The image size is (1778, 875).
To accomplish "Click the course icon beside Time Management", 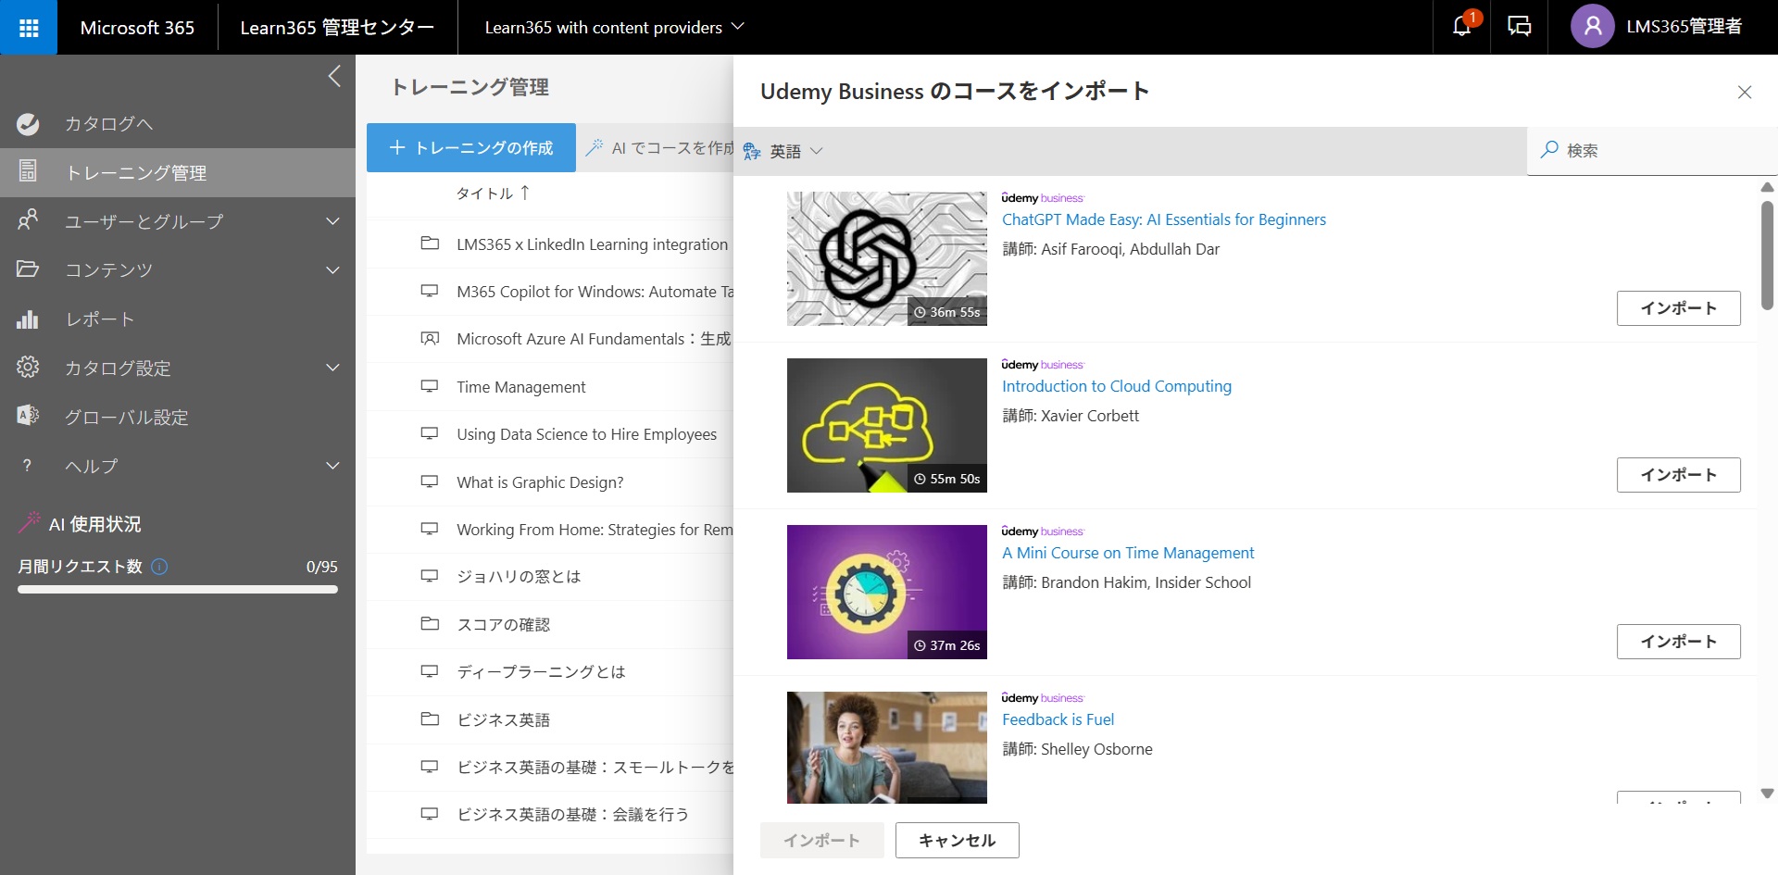I will click(x=430, y=386).
